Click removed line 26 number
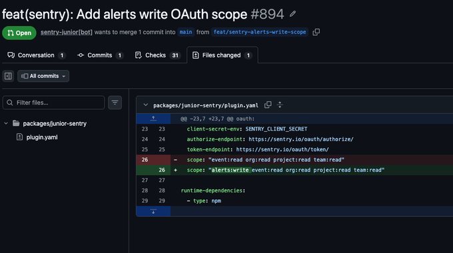The width and height of the screenshot is (453, 253). point(145,160)
